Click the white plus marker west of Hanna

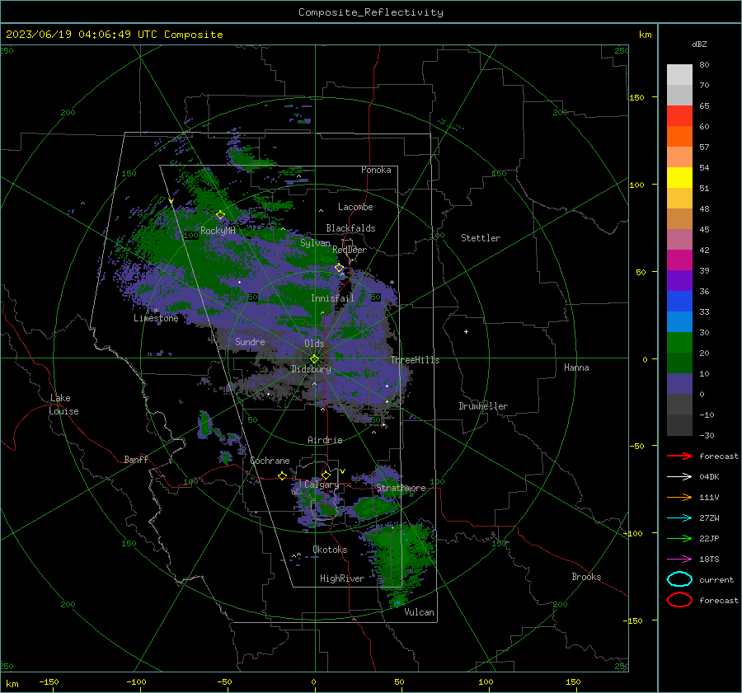tap(466, 331)
